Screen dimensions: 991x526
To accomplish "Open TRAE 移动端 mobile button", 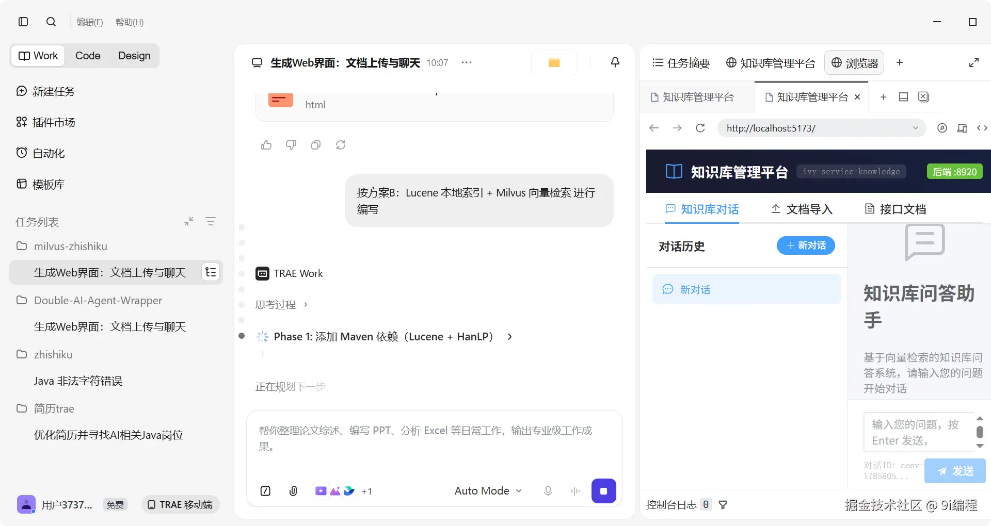I will [180, 504].
